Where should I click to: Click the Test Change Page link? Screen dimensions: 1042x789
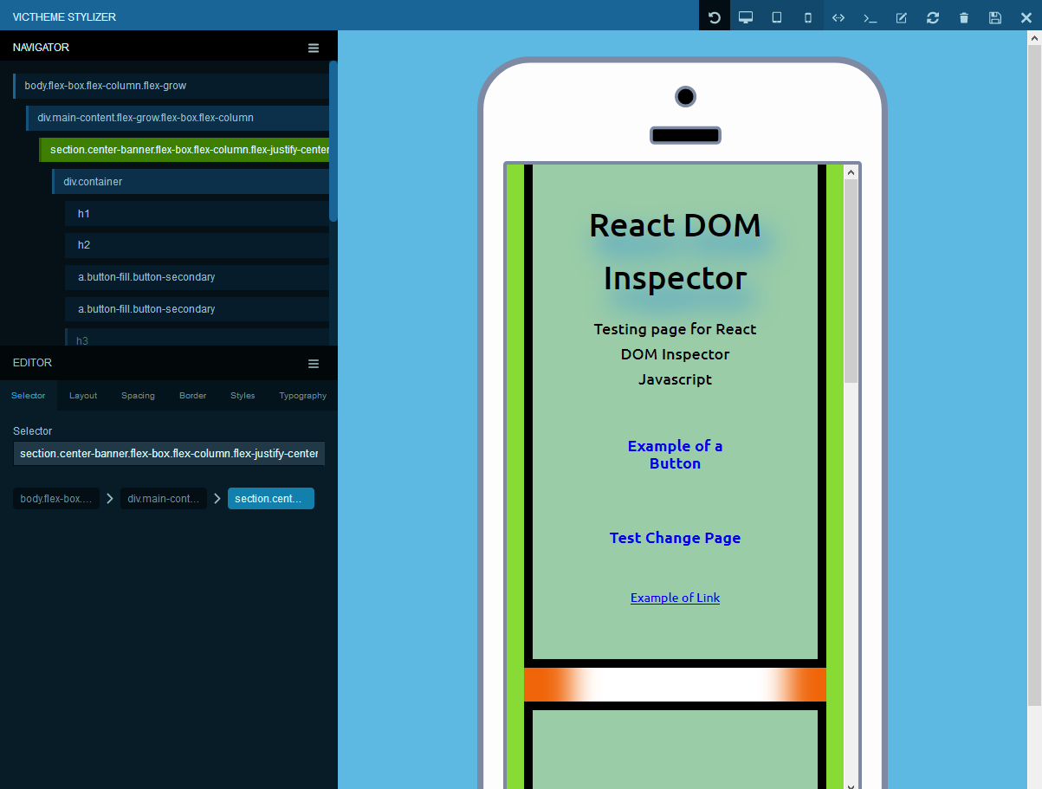coord(675,538)
